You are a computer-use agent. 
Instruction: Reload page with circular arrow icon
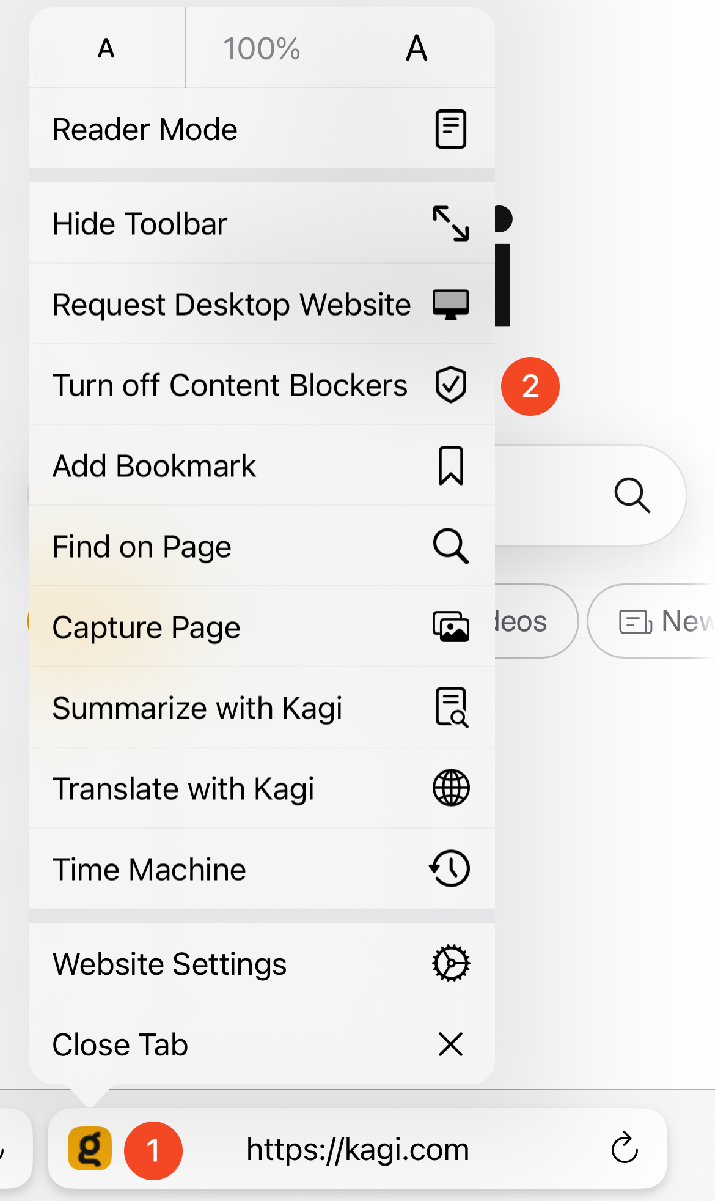pyautogui.click(x=625, y=1148)
